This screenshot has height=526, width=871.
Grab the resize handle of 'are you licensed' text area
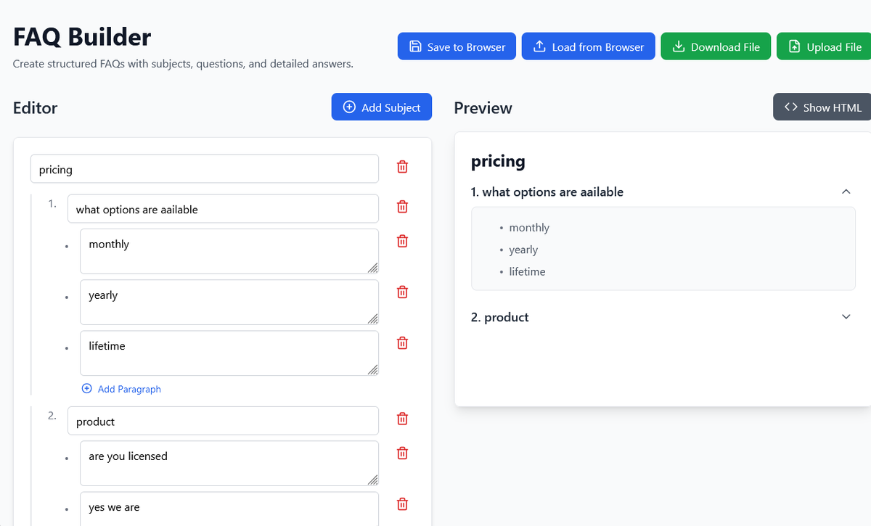click(373, 480)
